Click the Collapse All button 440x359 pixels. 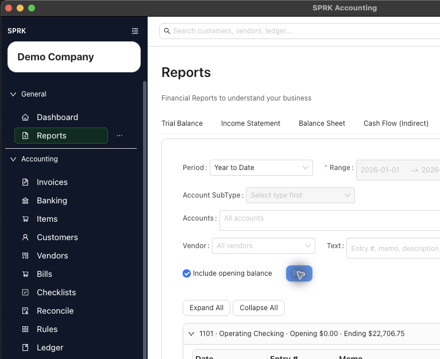click(258, 308)
